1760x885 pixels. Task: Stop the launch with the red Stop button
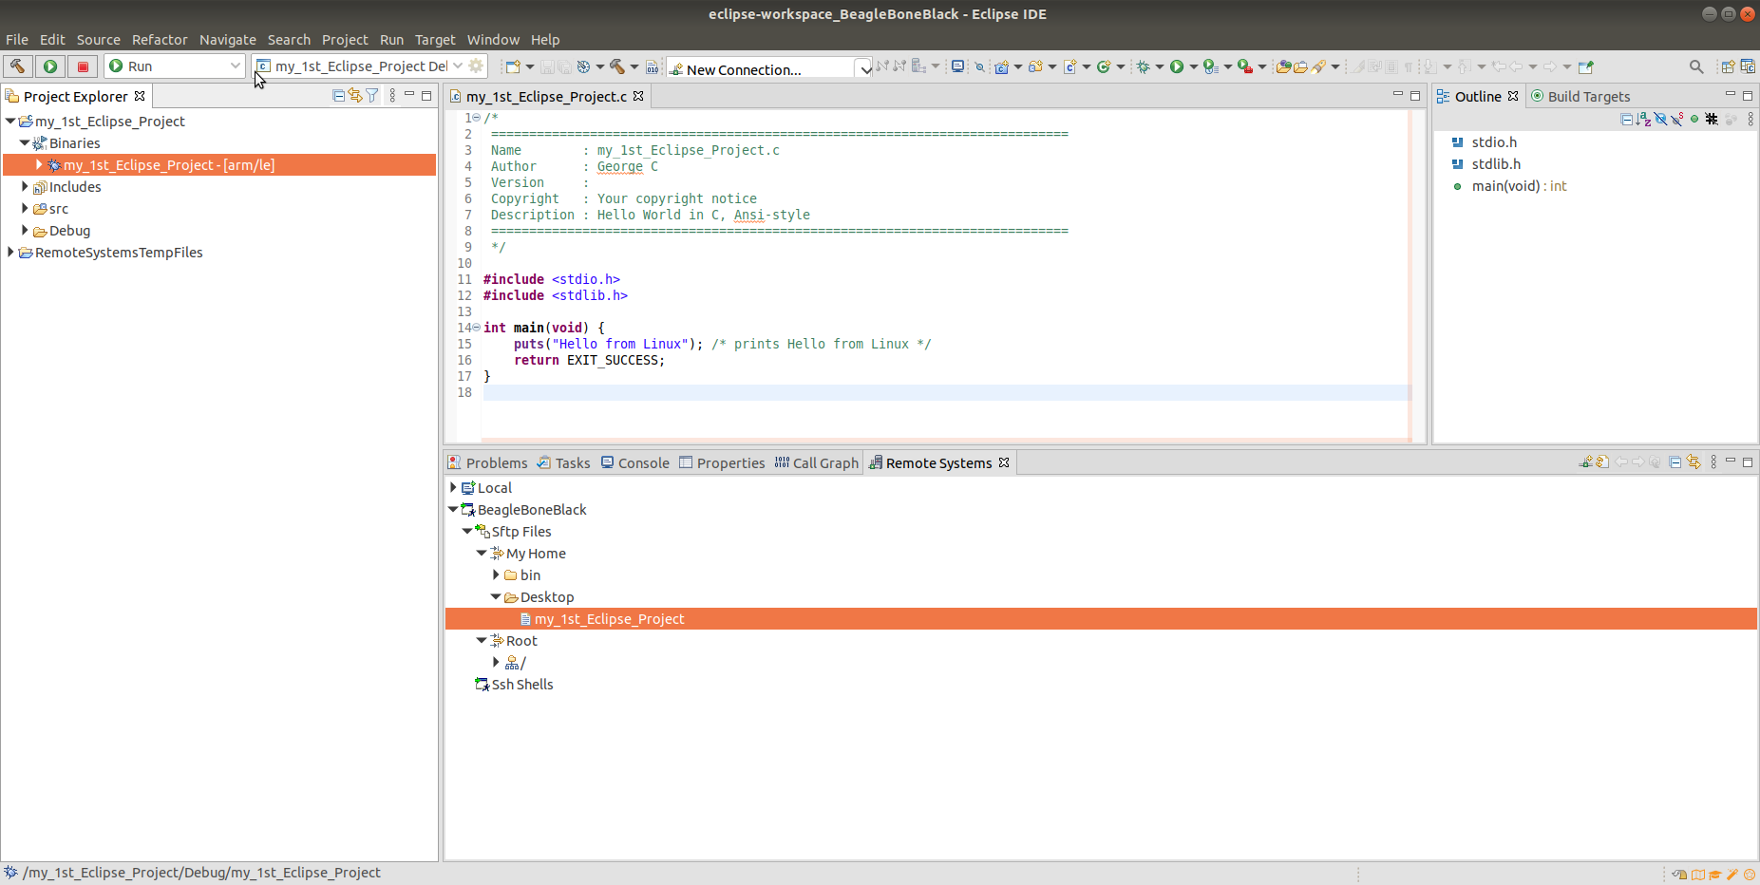[83, 66]
